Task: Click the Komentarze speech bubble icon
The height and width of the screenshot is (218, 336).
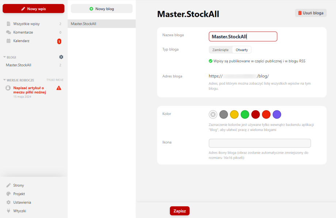Action: pyautogui.click(x=8, y=32)
